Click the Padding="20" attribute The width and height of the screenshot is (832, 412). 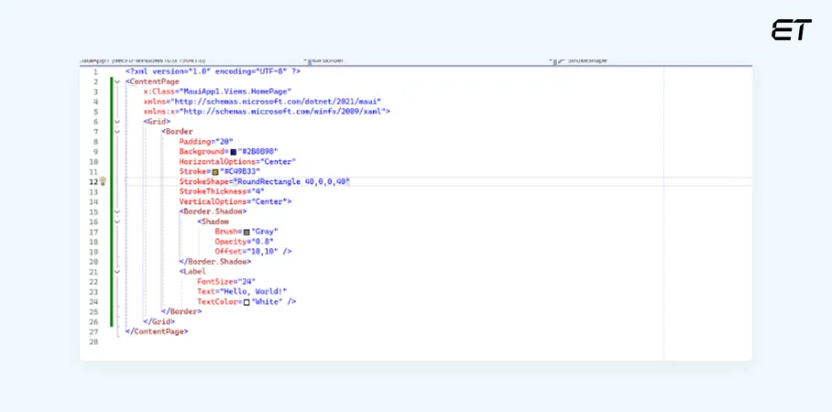(x=206, y=142)
